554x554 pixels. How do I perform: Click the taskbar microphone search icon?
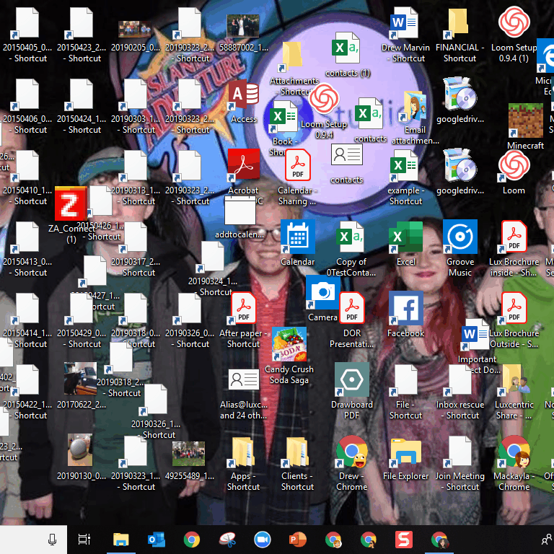[52, 540]
